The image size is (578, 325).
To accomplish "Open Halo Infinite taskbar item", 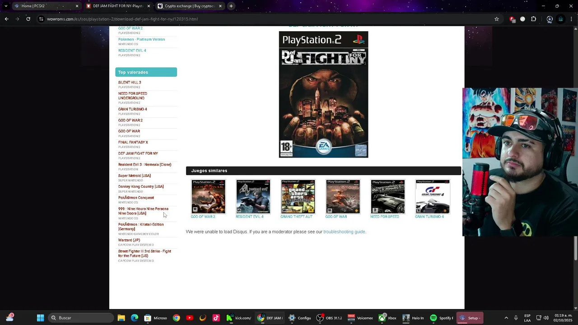I will click(x=413, y=318).
